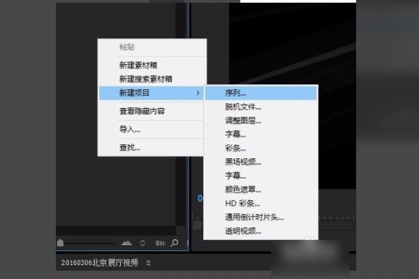Open panel menu beside 20160306北京展厅视频
This screenshot has width=419, height=279.
[x=148, y=263]
